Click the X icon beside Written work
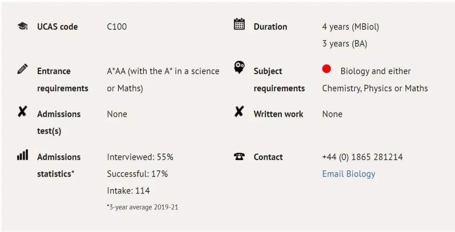455x232 pixels. [x=239, y=111]
